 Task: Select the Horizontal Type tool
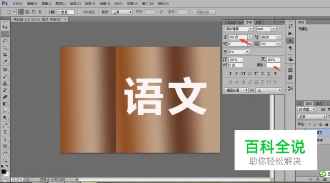5,132
